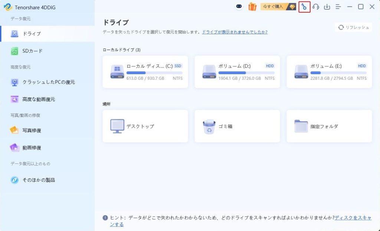Screen dimensions: 380x231
Task: Open the gift box promotion icon
Action: (x=252, y=7)
